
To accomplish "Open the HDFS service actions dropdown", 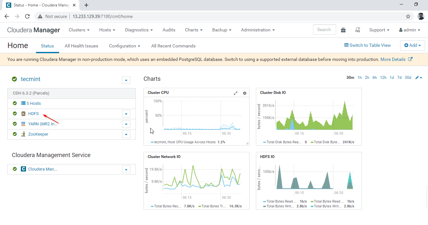I will pyautogui.click(x=126, y=114).
